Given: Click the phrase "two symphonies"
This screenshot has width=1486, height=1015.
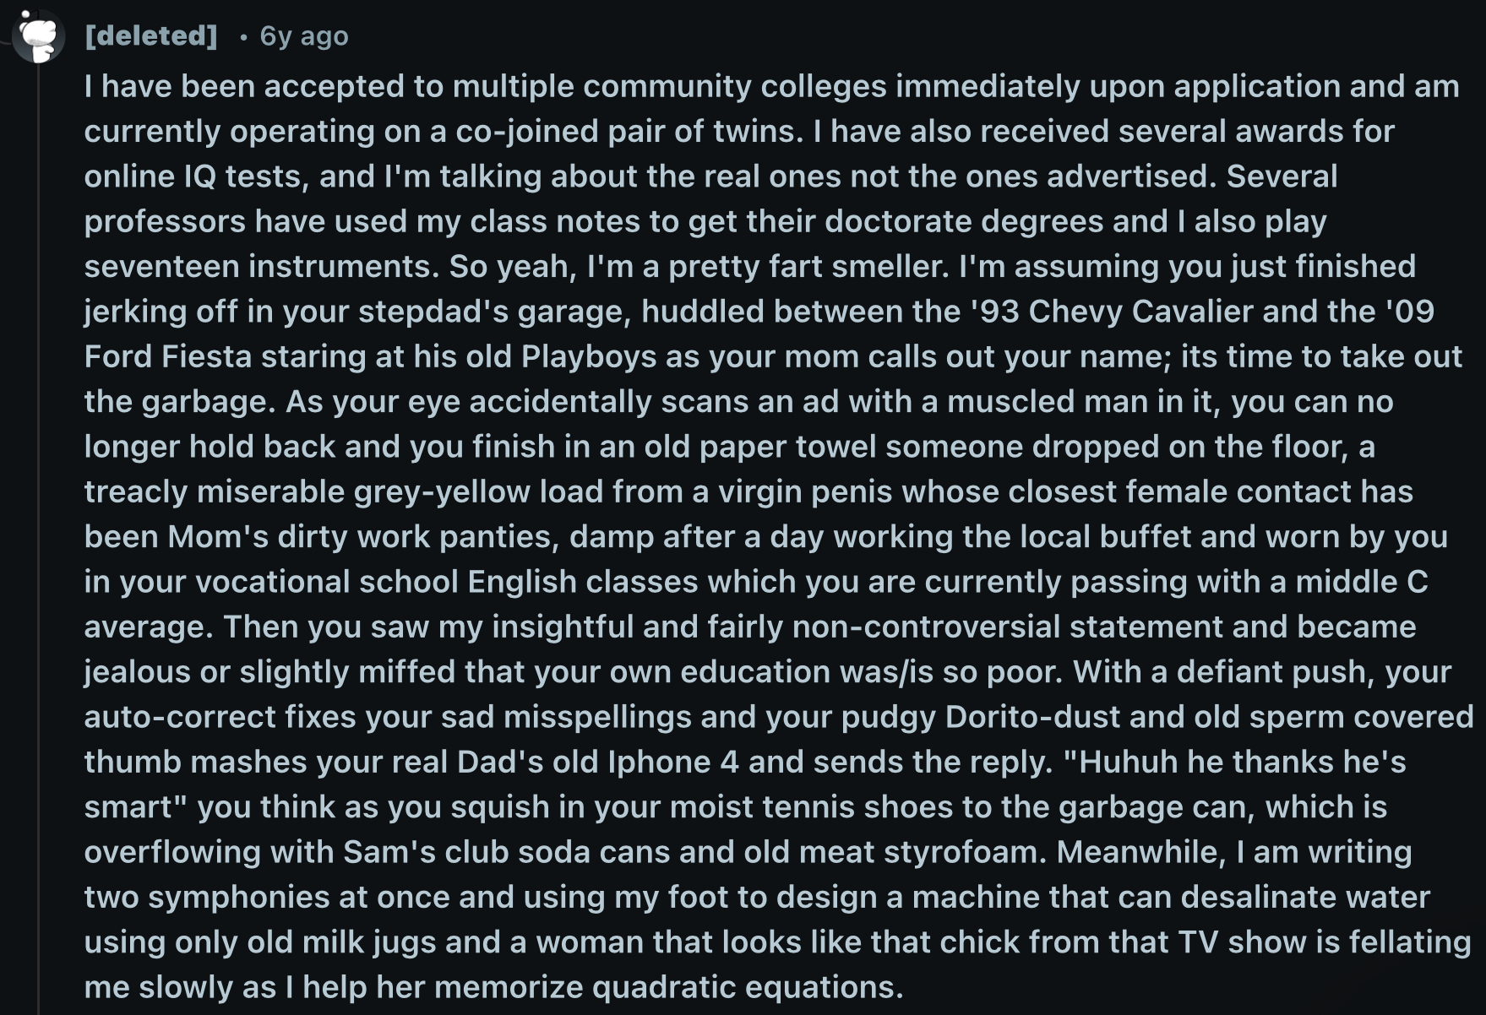Looking at the screenshot, I should [207, 897].
